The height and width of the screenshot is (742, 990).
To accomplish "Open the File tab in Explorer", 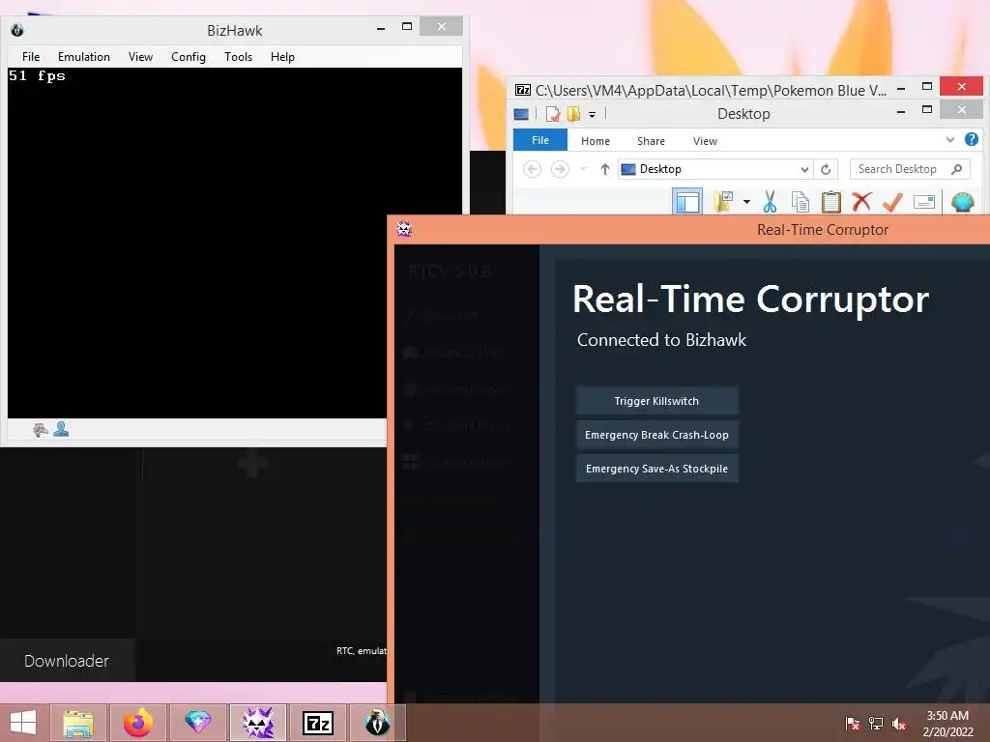I will 540,140.
